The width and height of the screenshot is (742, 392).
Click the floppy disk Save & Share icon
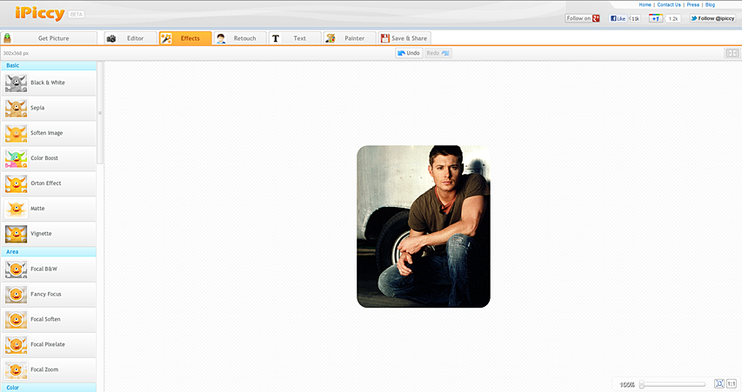(385, 38)
